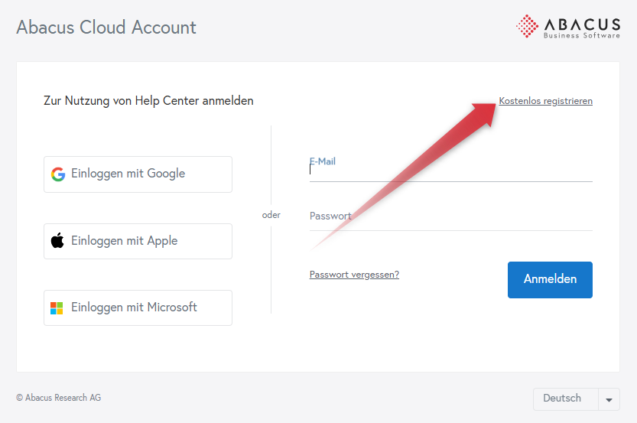Click the Microsoft logo icon
Image resolution: width=637 pixels, height=423 pixels.
click(57, 308)
